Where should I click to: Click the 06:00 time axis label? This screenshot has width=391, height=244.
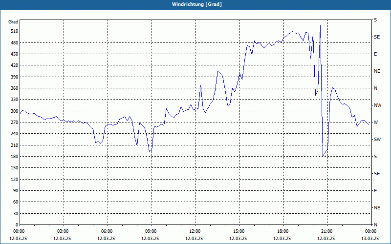click(106, 231)
